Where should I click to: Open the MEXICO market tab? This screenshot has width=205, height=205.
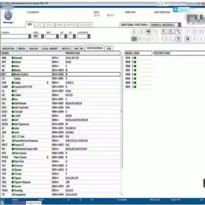[66, 48]
